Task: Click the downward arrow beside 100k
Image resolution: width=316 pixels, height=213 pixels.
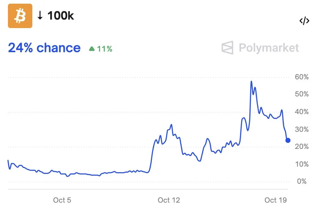Action: pos(40,16)
